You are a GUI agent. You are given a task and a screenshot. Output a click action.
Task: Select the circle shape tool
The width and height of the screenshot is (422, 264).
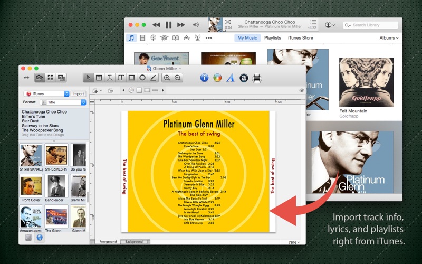pos(142,78)
